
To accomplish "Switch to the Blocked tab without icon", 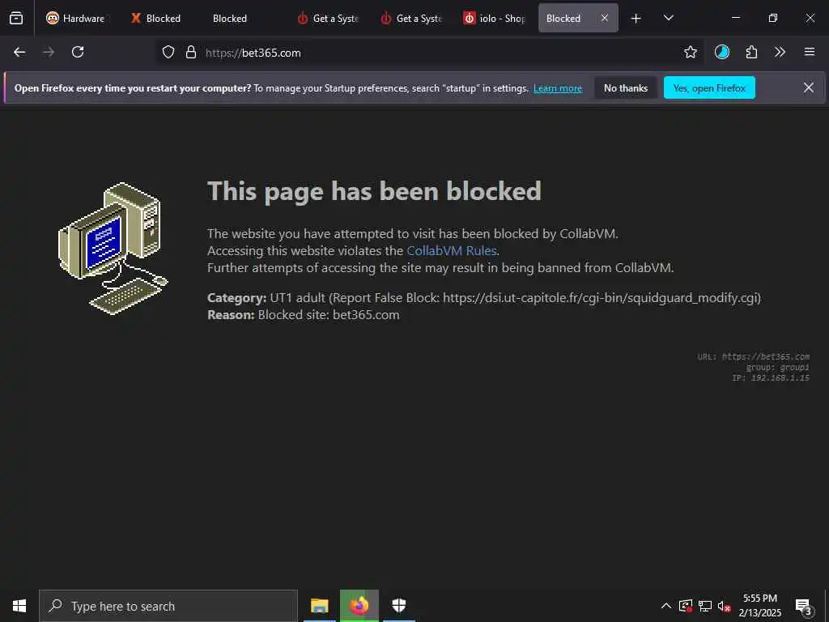I will pyautogui.click(x=230, y=19).
